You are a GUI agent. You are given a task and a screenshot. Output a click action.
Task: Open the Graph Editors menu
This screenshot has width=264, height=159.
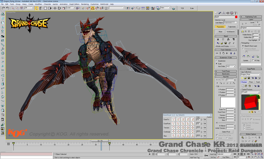click(74, 4)
